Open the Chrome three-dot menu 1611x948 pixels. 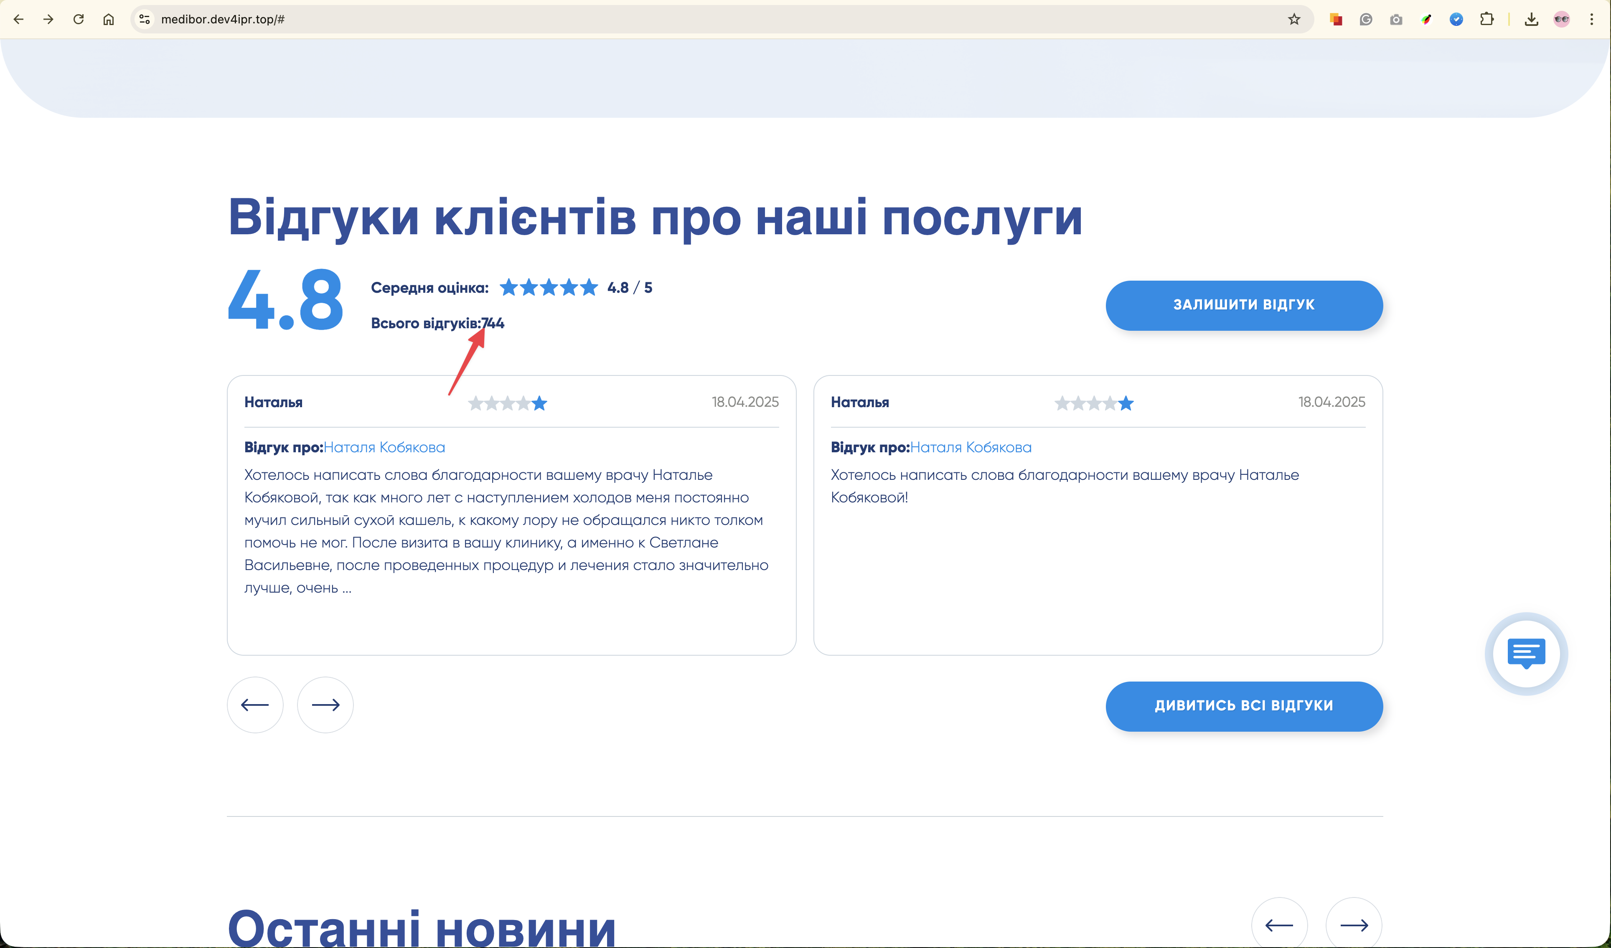[x=1592, y=19]
